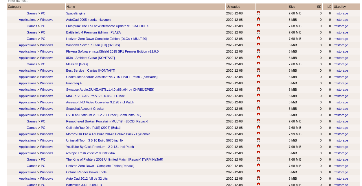Click magnet icon for YouTube By Click Premium
This screenshot has height=186, width=362.
pyautogui.click(x=258, y=146)
